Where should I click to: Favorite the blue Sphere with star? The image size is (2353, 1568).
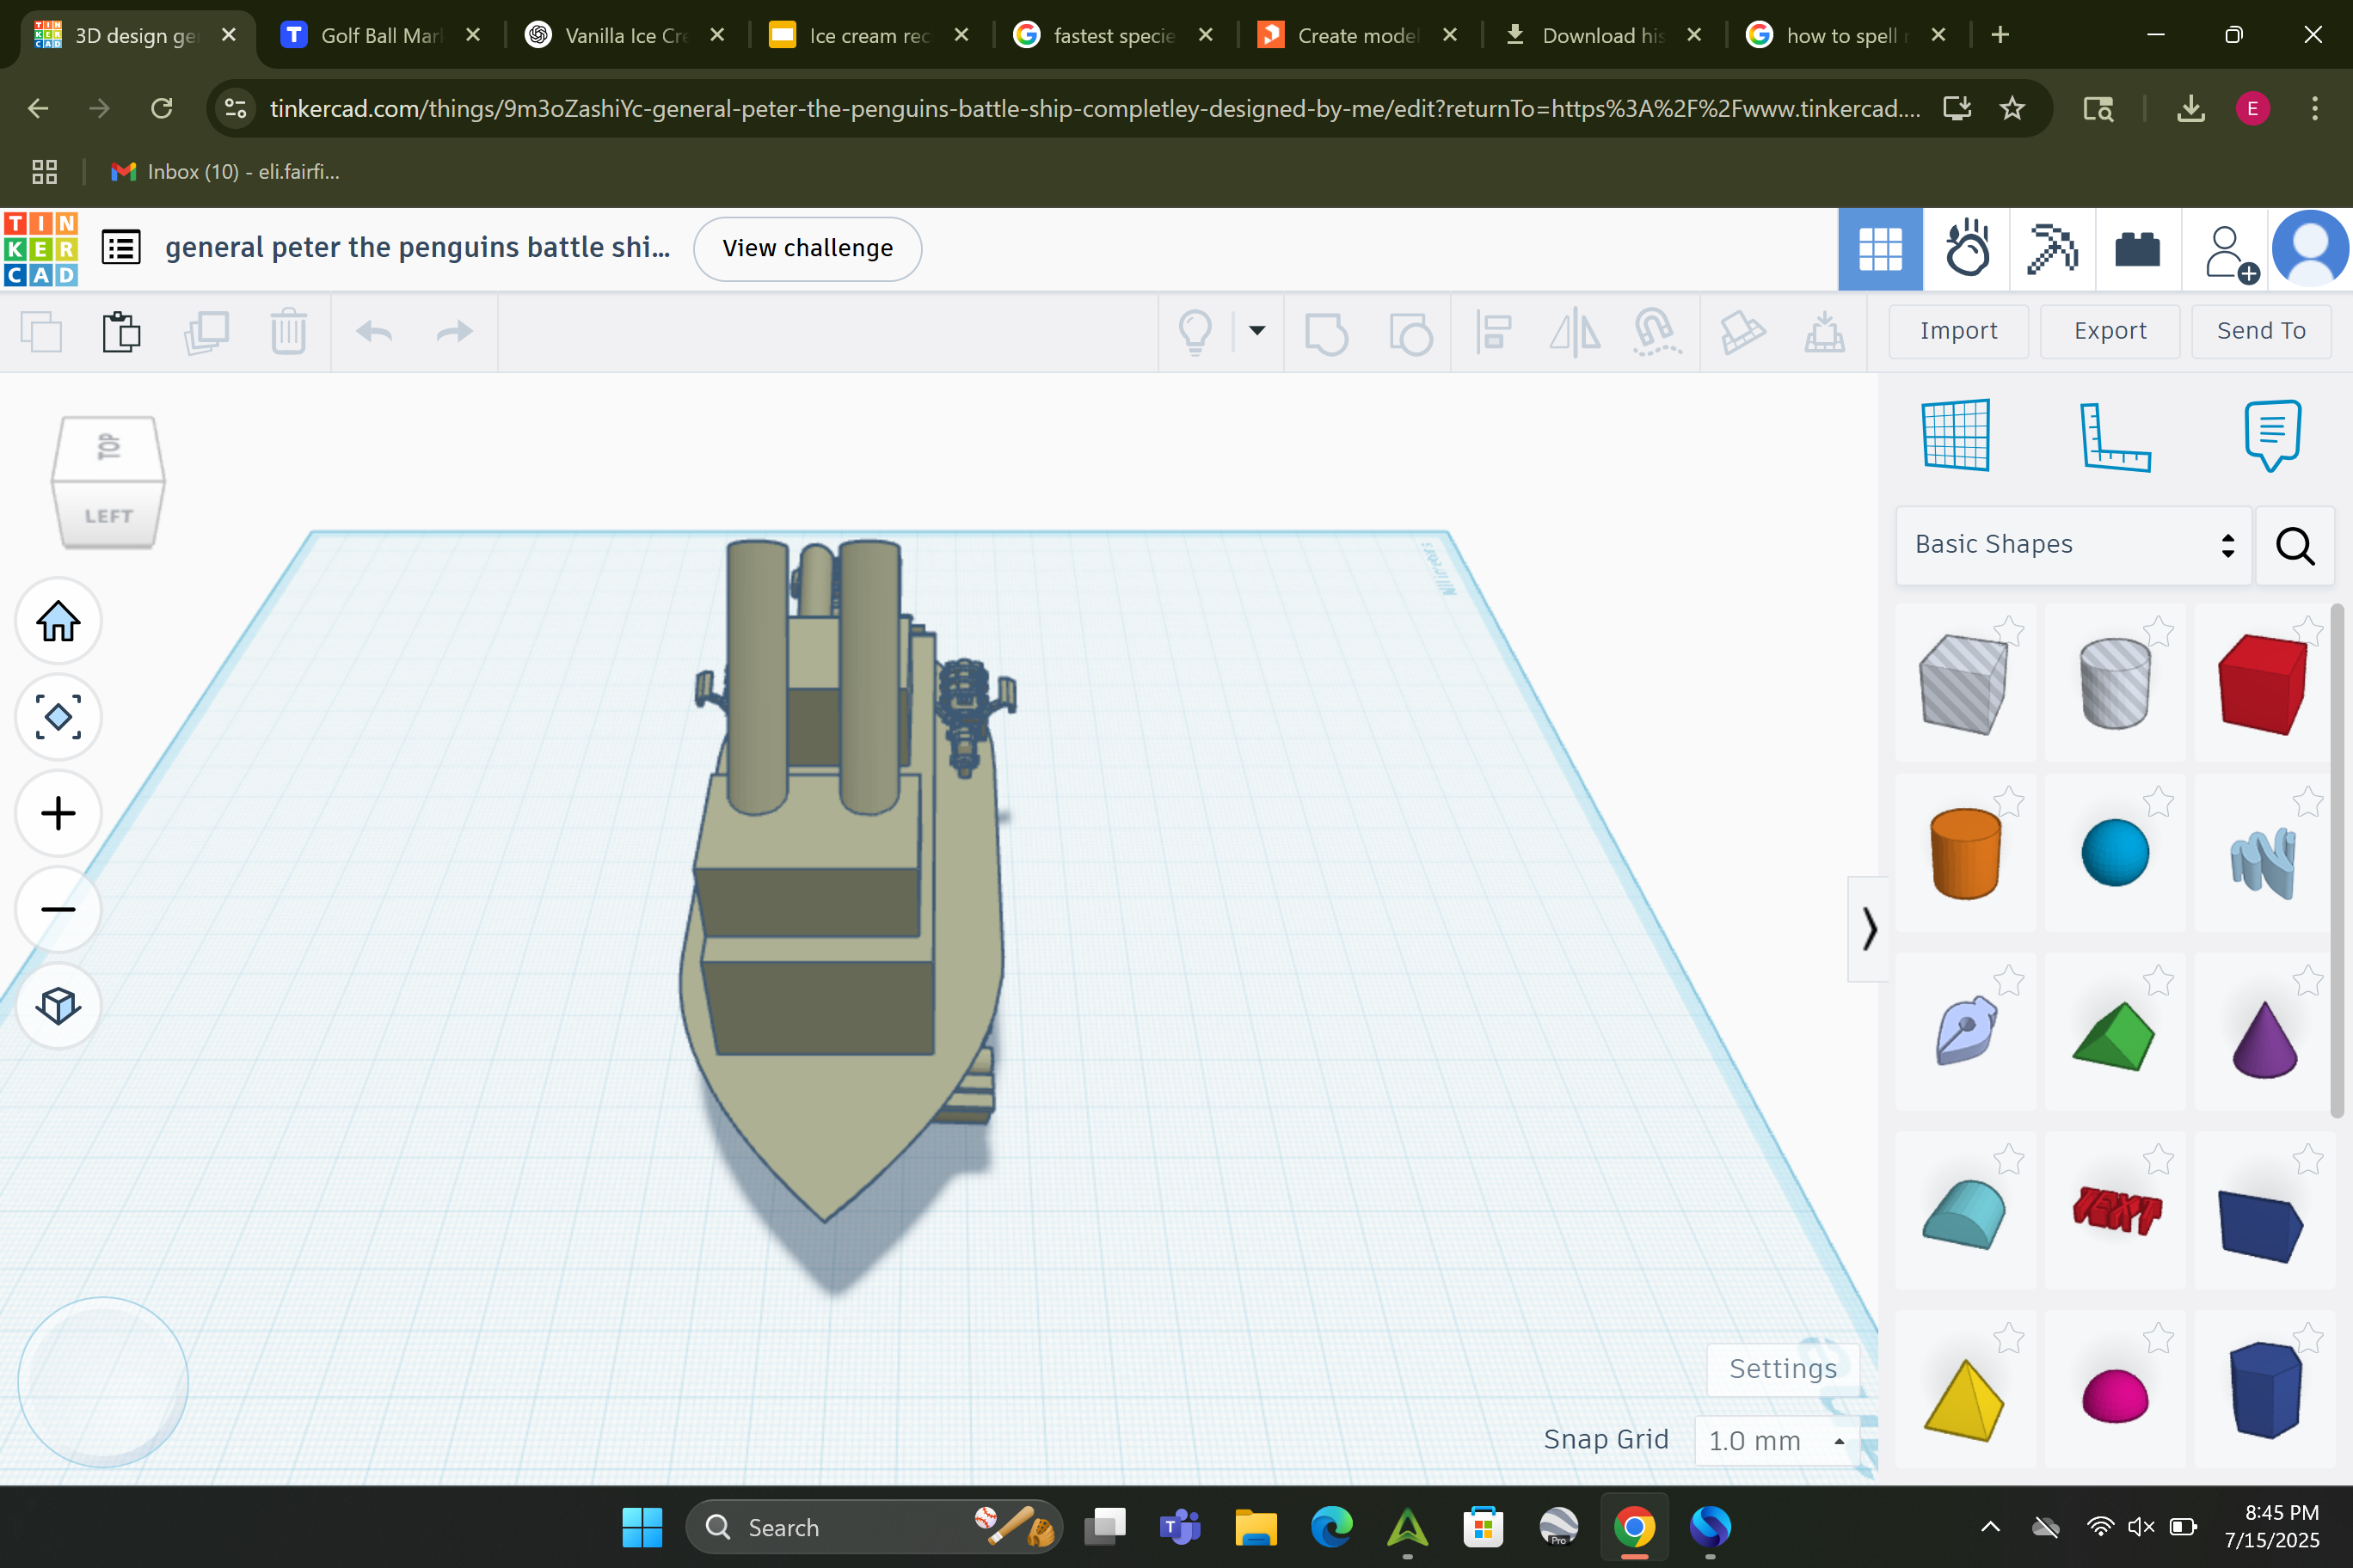pos(2159,801)
